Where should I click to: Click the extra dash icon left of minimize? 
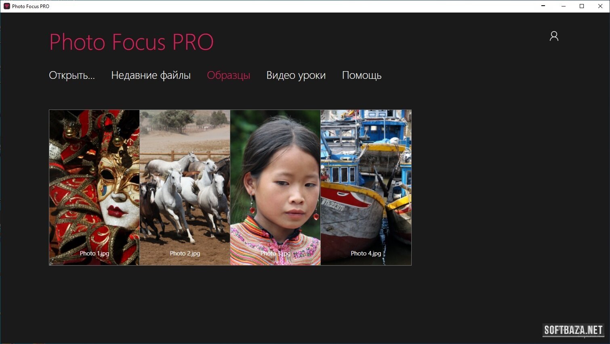coord(544,6)
